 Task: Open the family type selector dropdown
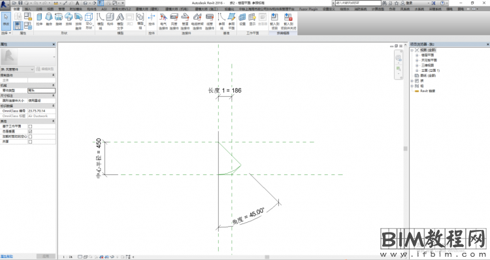pyautogui.click(x=17, y=69)
